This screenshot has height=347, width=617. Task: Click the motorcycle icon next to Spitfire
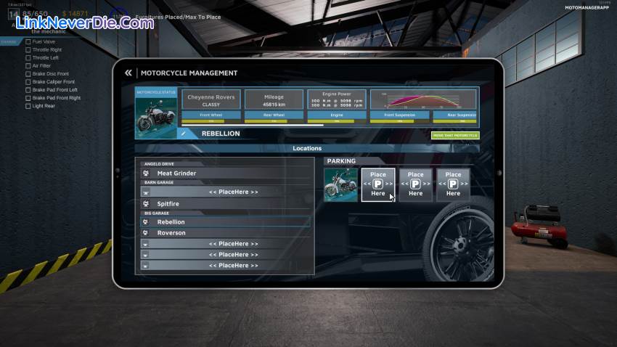tap(146, 204)
